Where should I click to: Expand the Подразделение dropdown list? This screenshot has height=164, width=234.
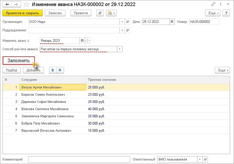point(122,30)
